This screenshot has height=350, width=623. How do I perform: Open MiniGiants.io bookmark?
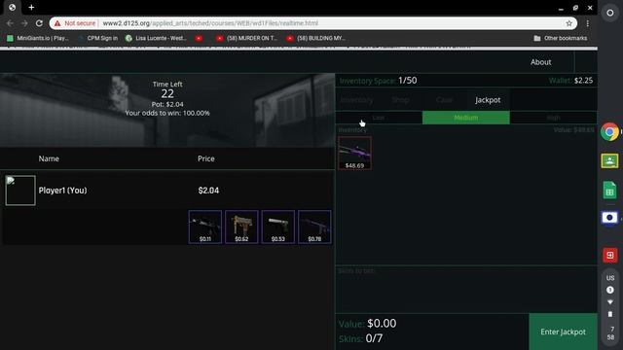pos(38,38)
